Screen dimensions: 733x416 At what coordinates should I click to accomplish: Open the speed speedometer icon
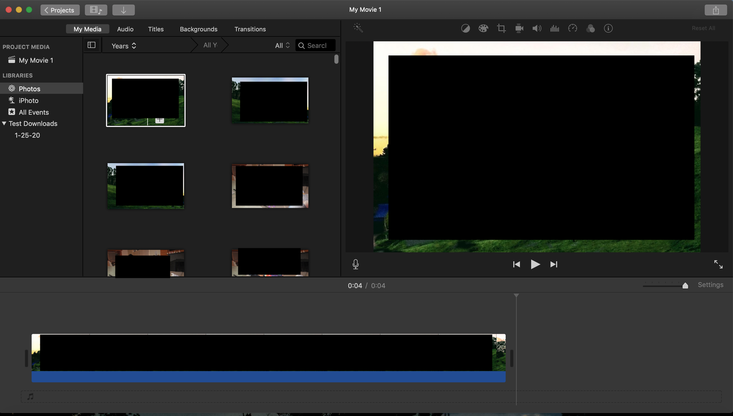click(x=572, y=28)
